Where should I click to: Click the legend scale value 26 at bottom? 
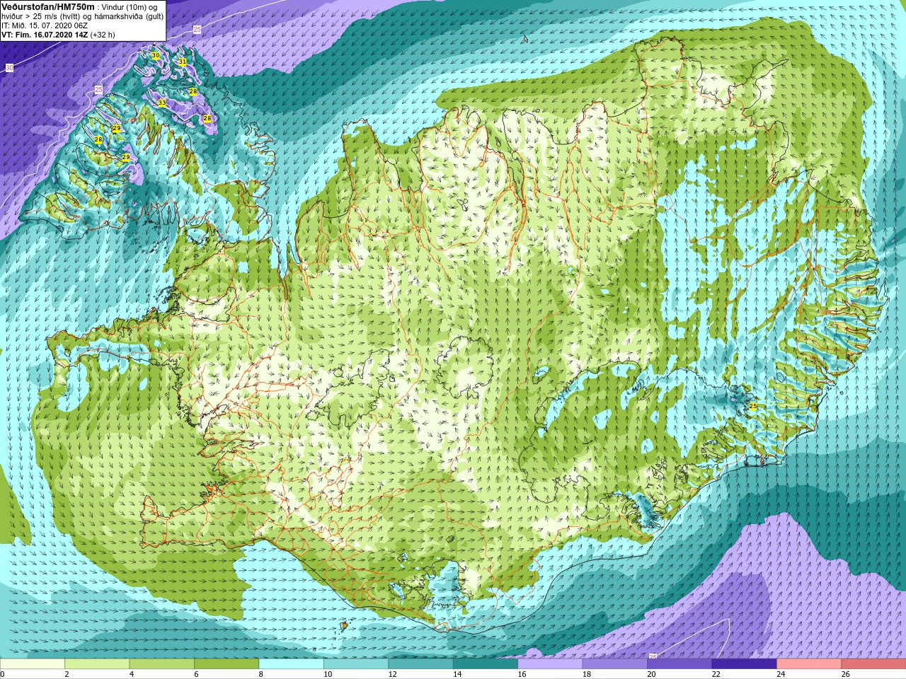[x=846, y=674]
